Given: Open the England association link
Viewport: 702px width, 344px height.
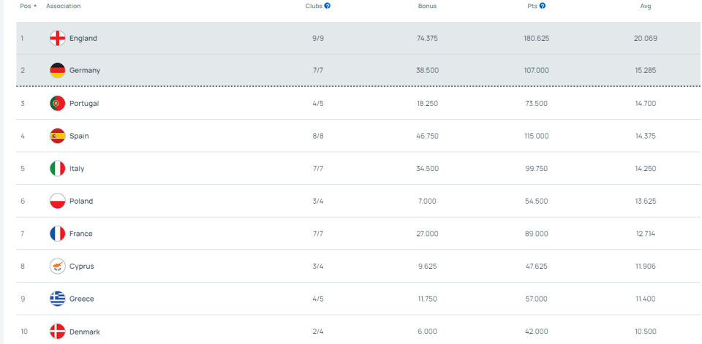Looking at the screenshot, I should 83,39.
